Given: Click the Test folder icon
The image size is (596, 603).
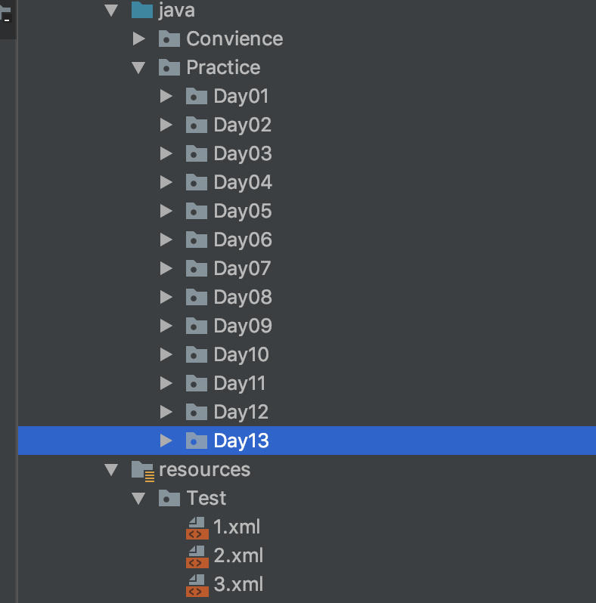Looking at the screenshot, I should (169, 499).
